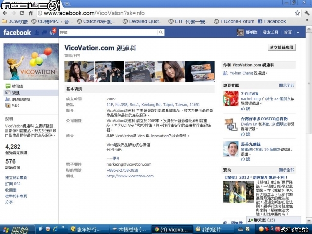The height and width of the screenshot is (234, 312).
Task: Open fourth photo with woman's face
Action: pyautogui.click(x=170, y=72)
